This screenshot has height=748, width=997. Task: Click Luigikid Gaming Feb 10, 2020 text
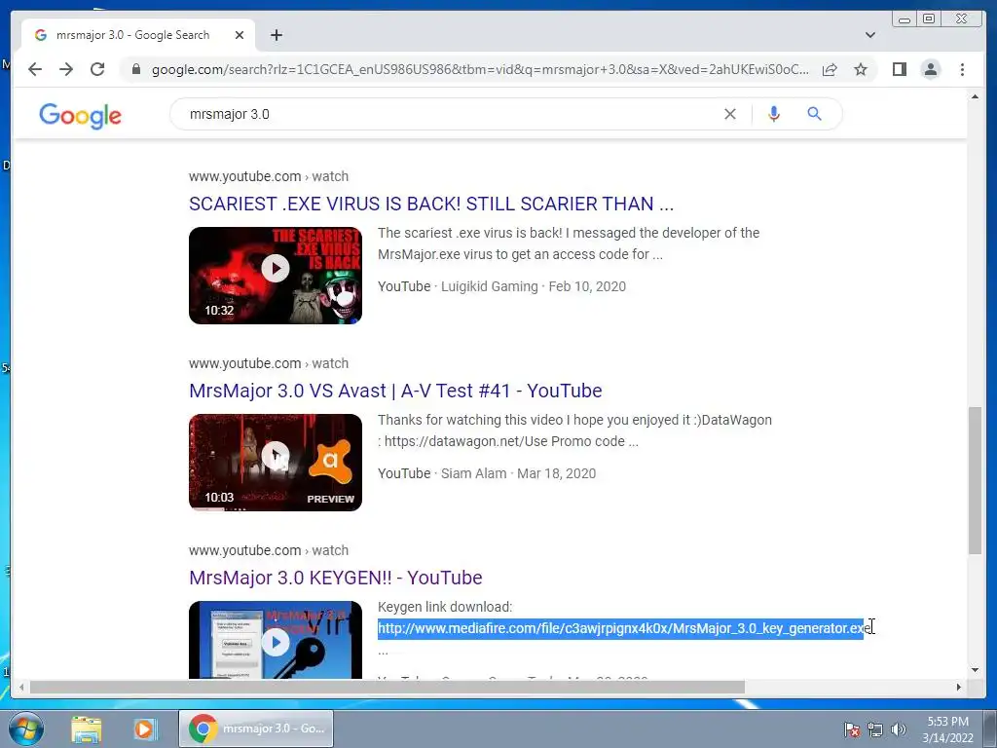click(534, 286)
